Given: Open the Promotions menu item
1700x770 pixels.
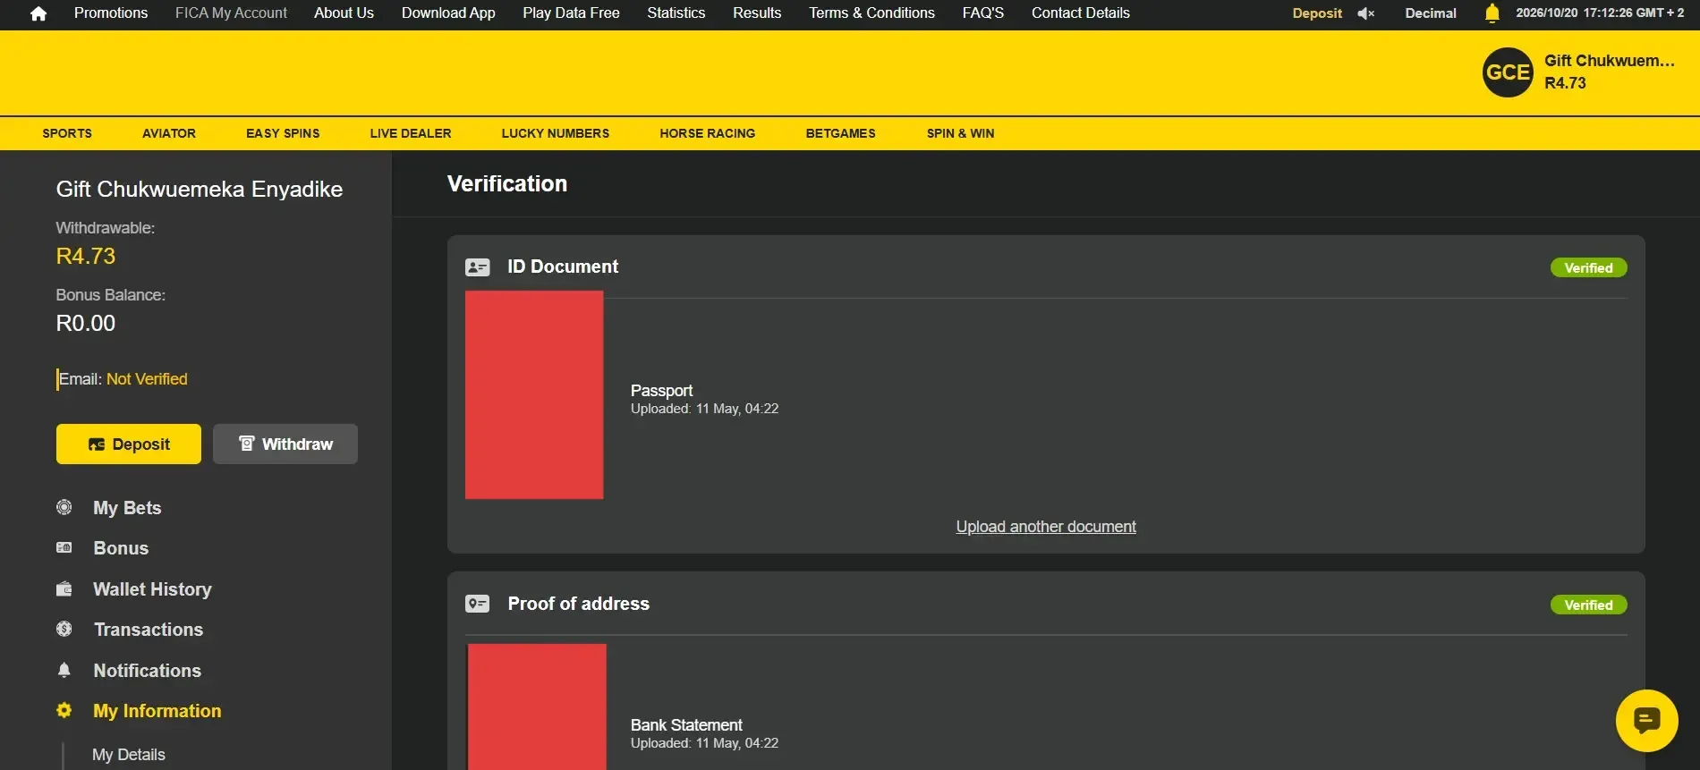Looking at the screenshot, I should (111, 13).
